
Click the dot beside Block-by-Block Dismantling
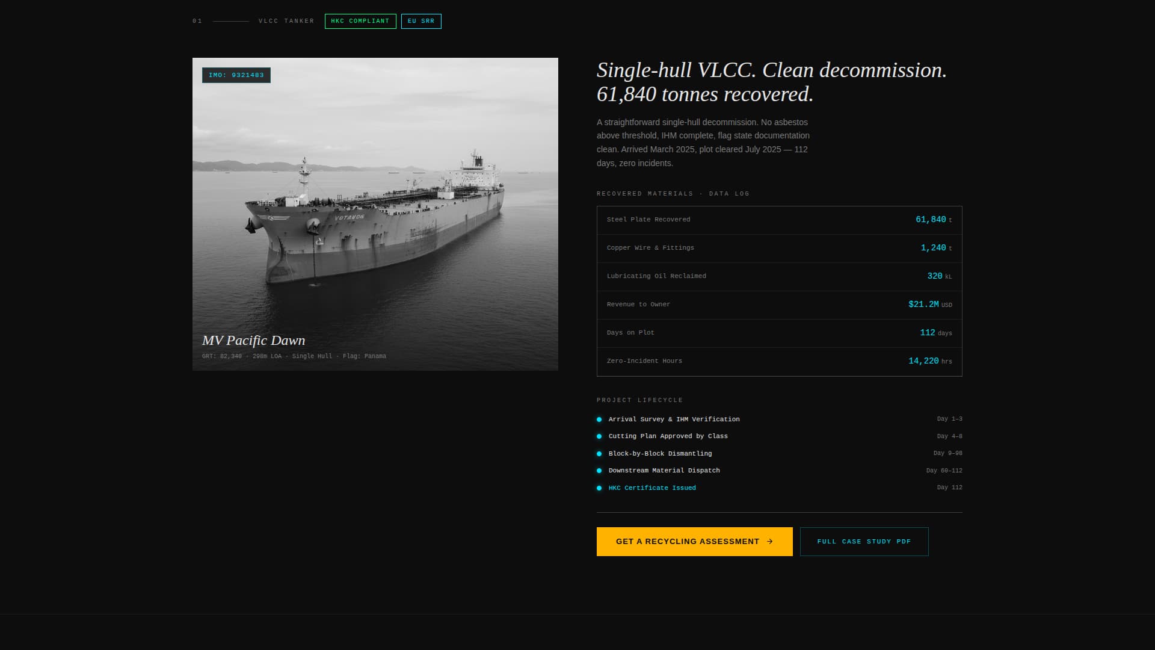tap(599, 454)
